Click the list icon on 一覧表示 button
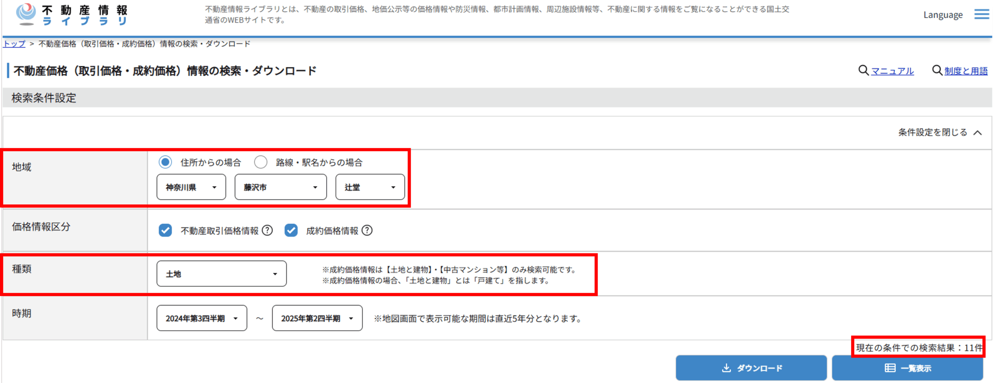This screenshot has width=996, height=383. click(x=890, y=368)
